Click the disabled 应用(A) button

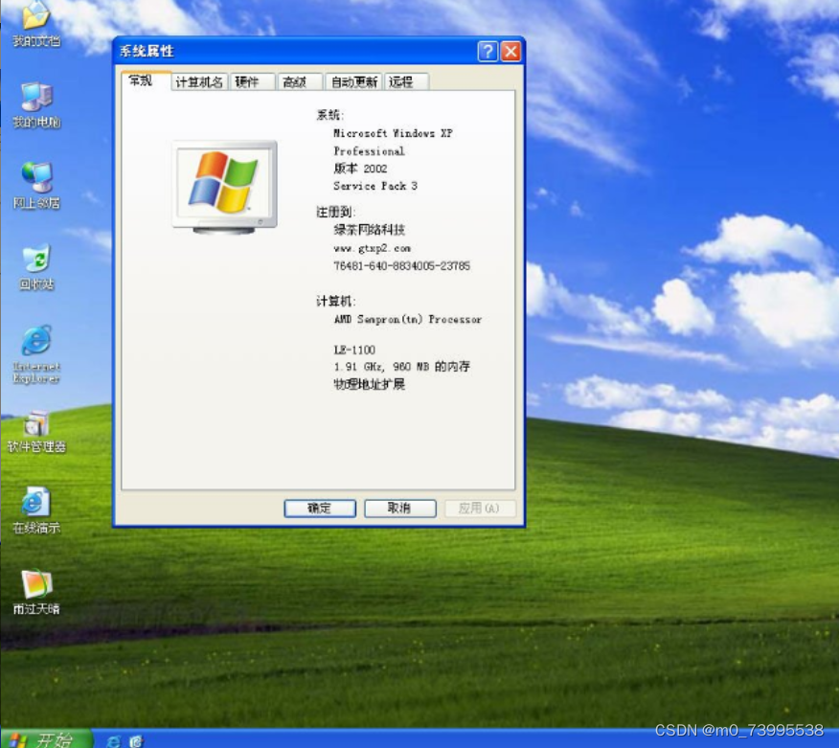point(480,509)
